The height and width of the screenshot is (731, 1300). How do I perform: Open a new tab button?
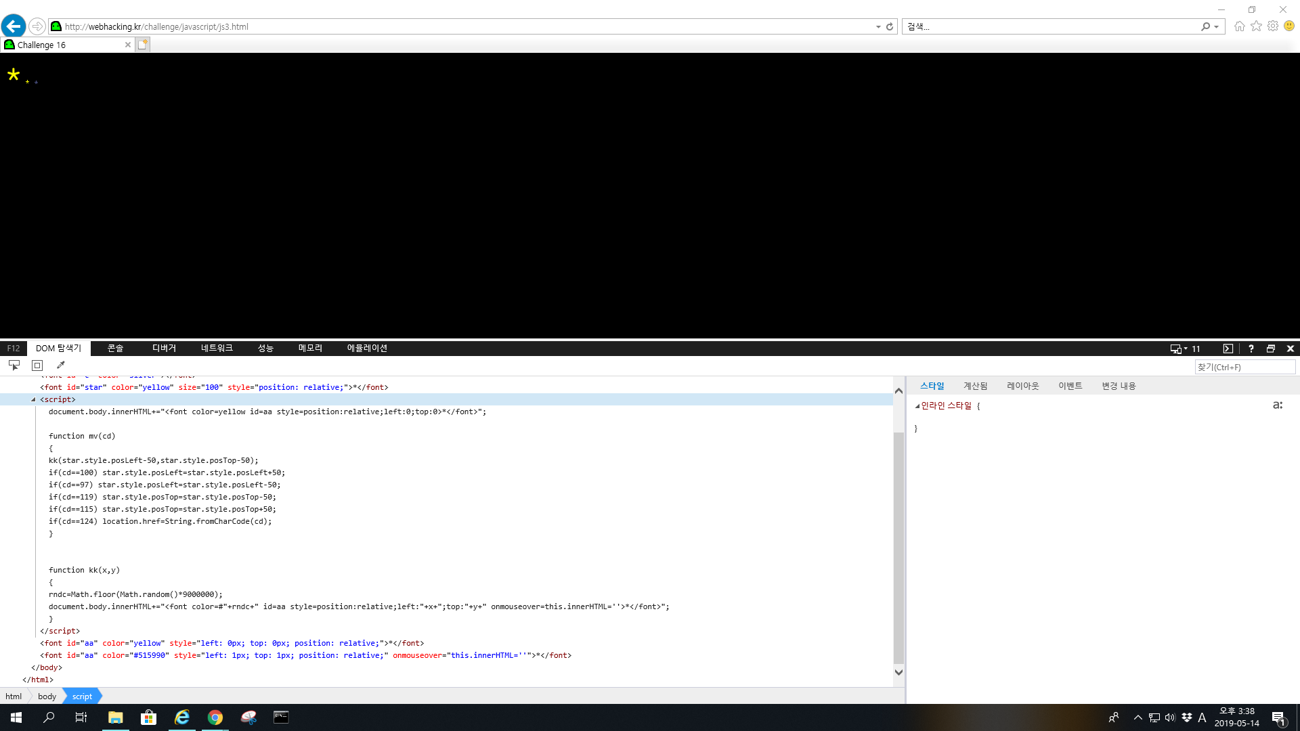point(142,45)
